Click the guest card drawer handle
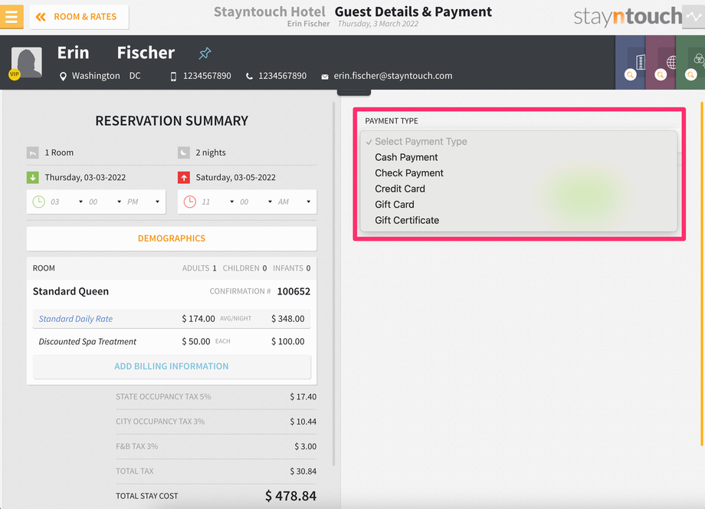This screenshot has width=705, height=509. tap(354, 92)
